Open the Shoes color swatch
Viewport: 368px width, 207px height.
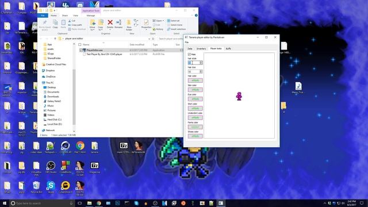195,136
